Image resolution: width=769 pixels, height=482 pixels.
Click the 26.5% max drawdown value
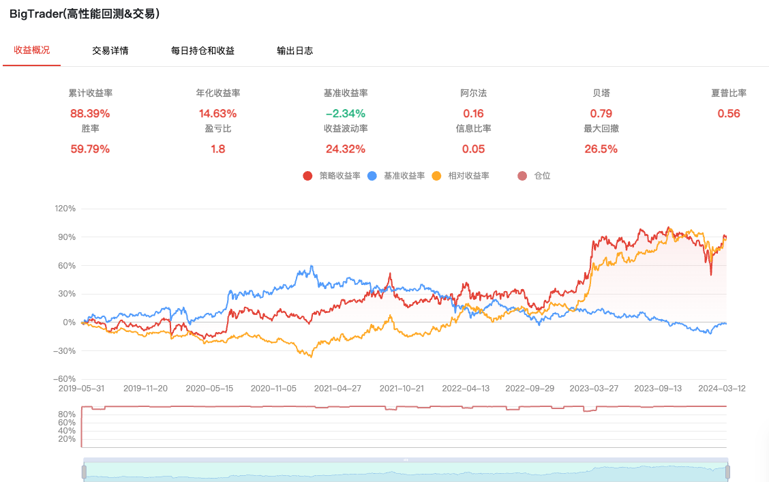601,149
